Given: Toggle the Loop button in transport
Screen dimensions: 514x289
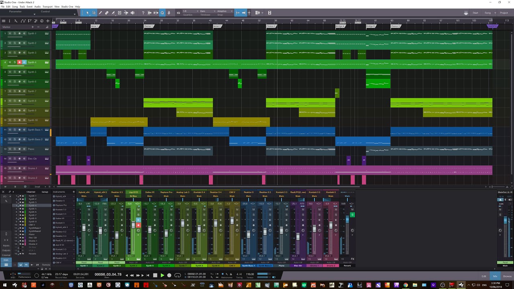Looking at the screenshot, I should coord(177,275).
